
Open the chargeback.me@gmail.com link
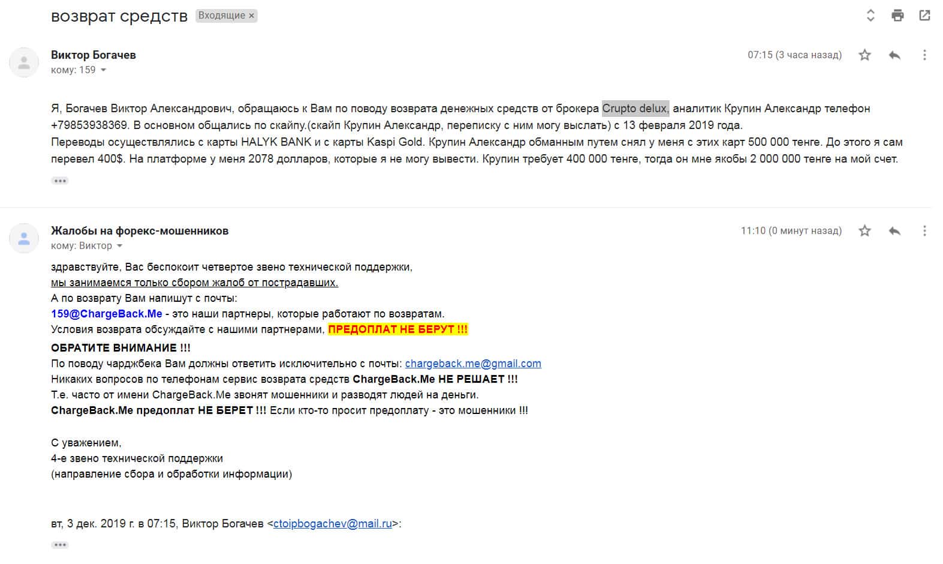tap(473, 364)
